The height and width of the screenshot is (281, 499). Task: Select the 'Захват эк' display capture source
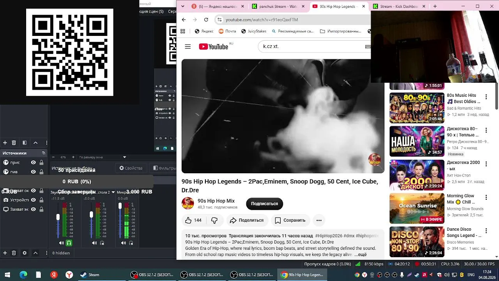(x=23, y=209)
